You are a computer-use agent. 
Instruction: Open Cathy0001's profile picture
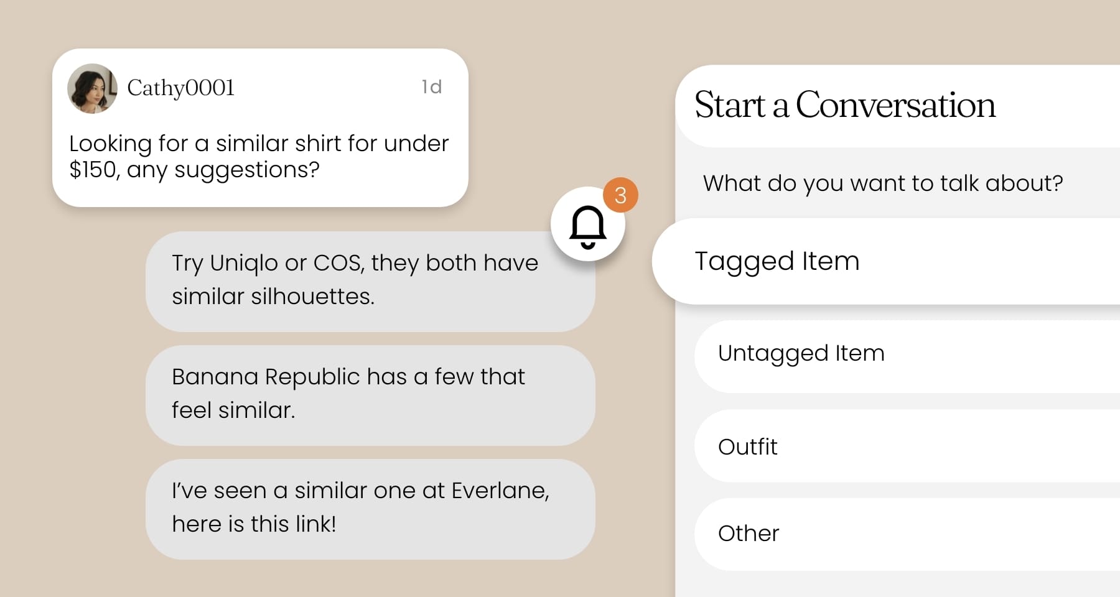(92, 88)
